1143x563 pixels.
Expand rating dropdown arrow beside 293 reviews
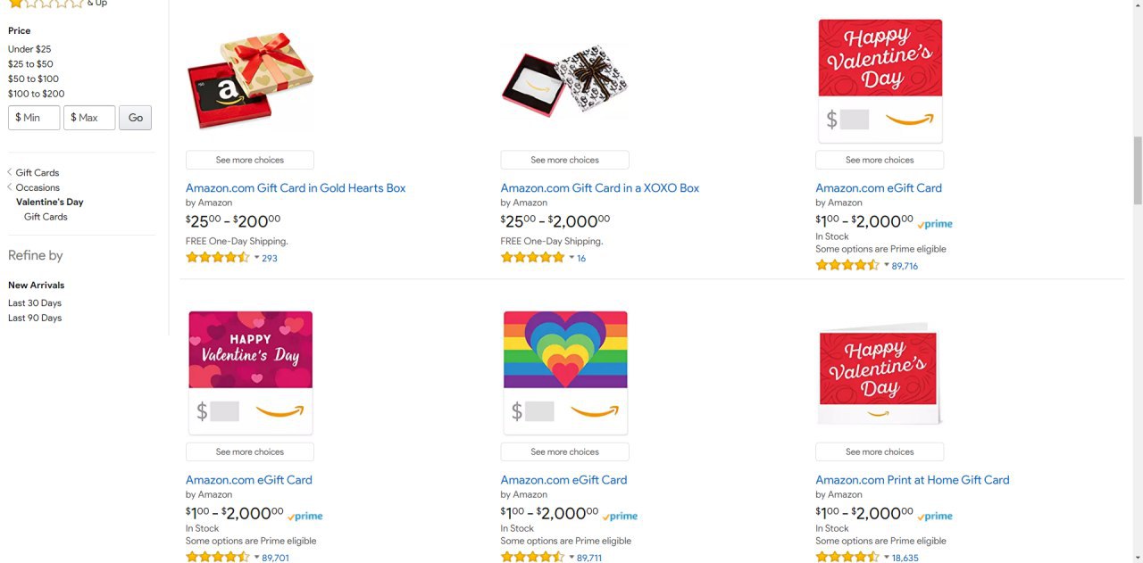click(x=257, y=258)
